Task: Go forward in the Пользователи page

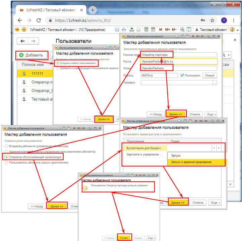Action: 33,41
